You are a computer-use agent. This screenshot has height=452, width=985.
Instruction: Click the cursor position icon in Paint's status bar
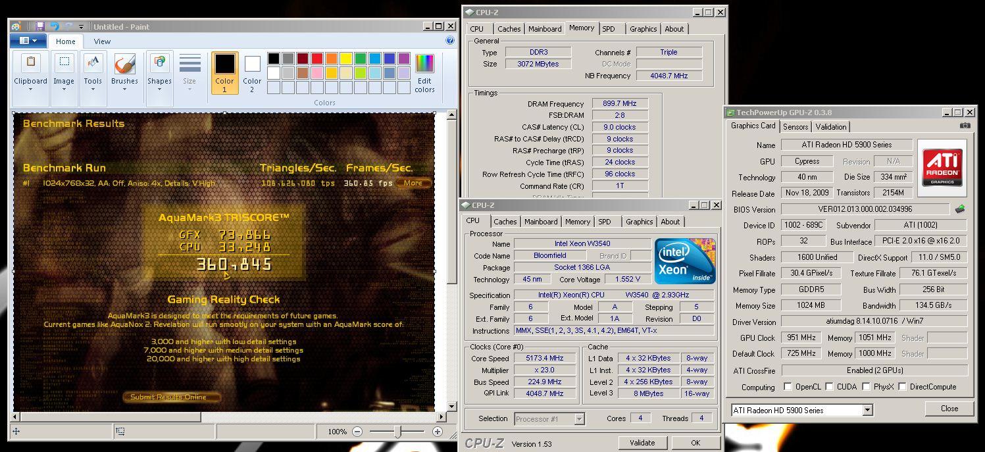click(16, 432)
